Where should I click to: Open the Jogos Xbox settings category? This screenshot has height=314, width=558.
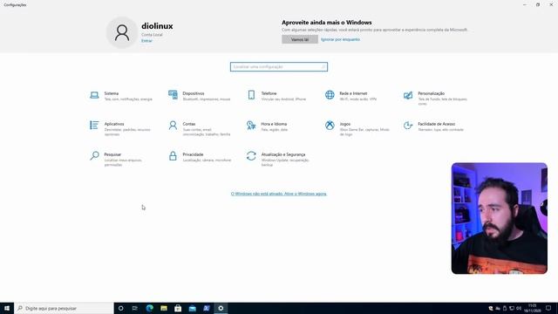(357, 128)
